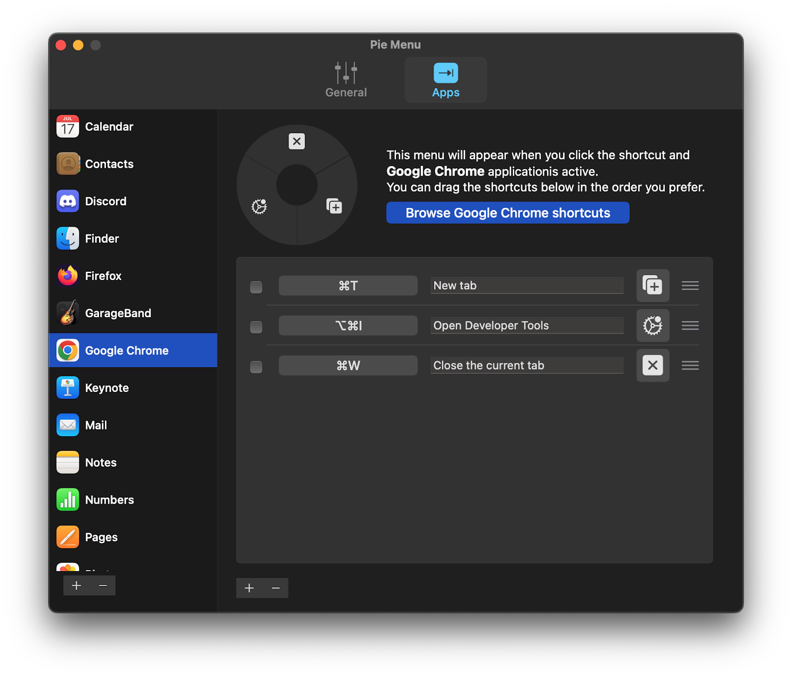Select Finder in the sidebar
Screen dimensions: 792x677
[133, 239]
